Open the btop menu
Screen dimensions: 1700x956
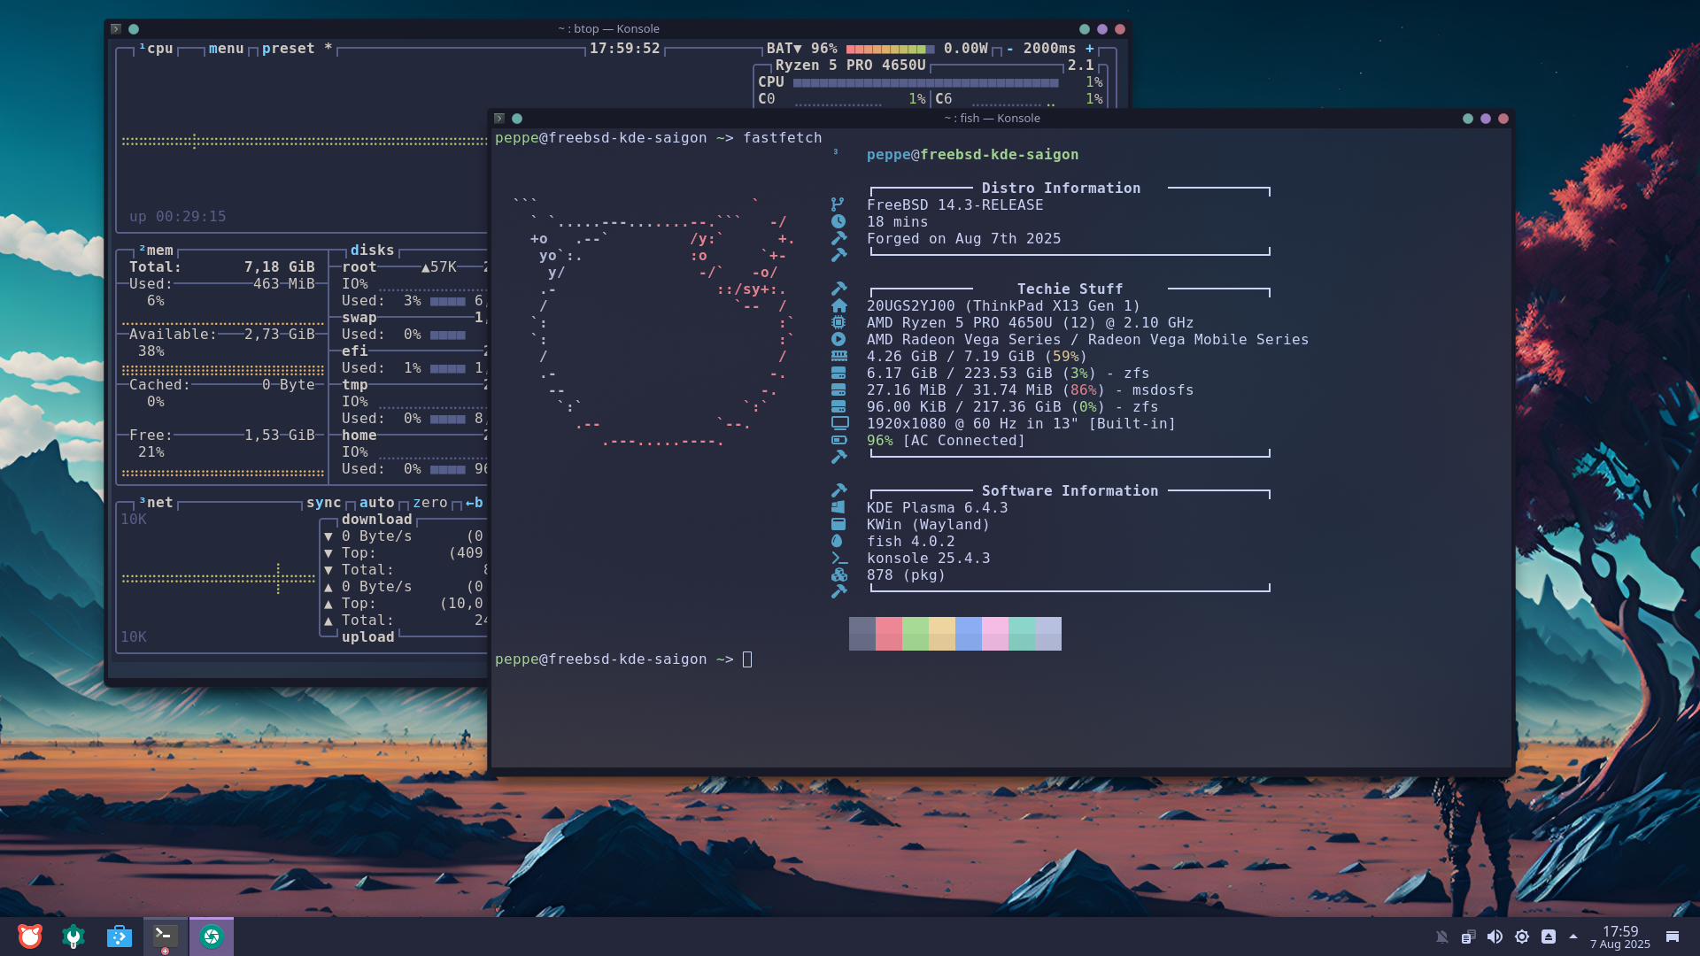point(226,49)
